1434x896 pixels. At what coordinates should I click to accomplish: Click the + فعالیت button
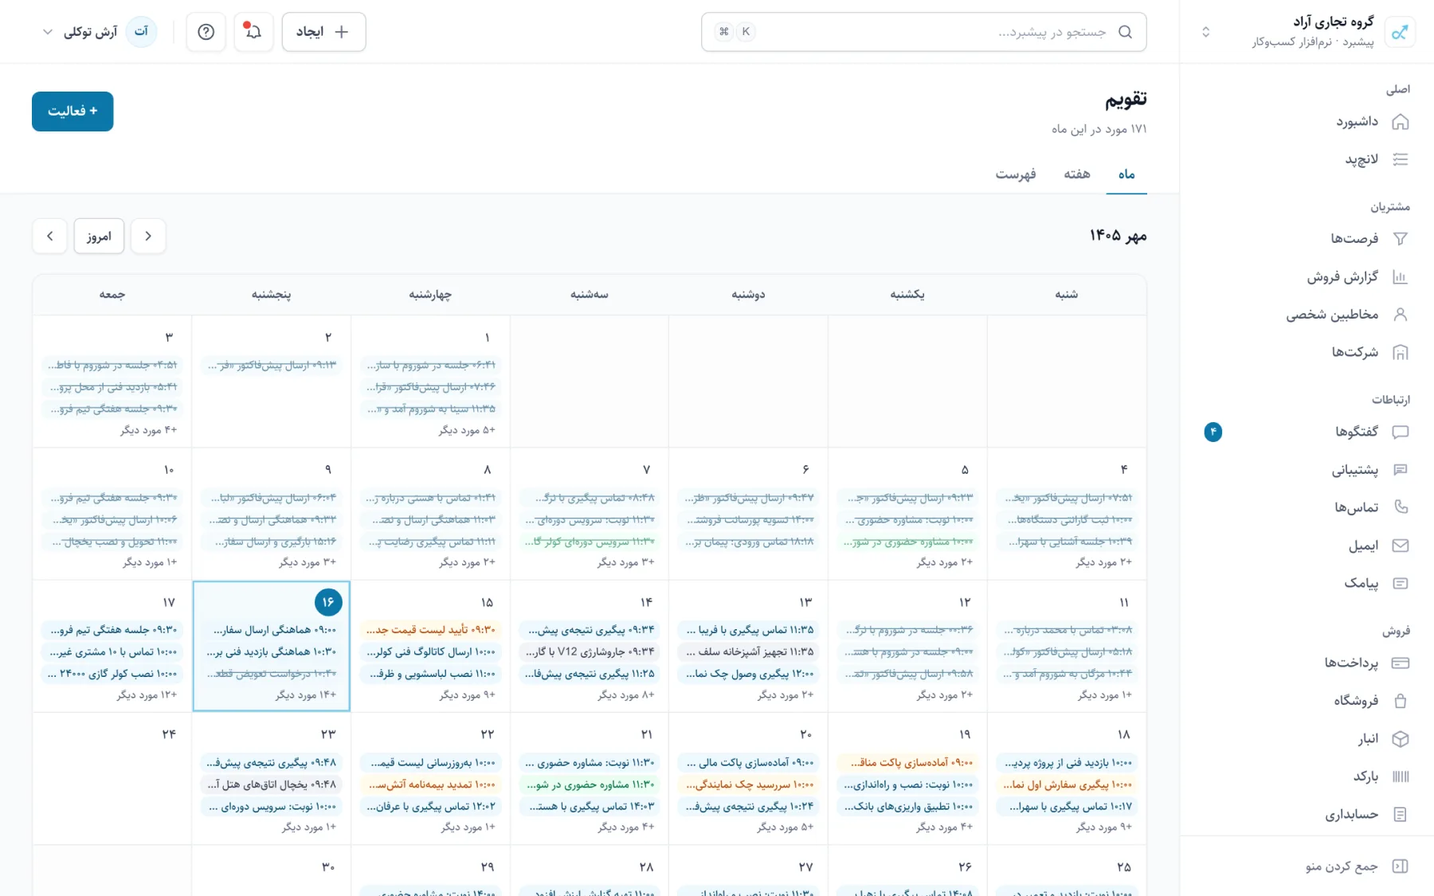pyautogui.click(x=72, y=112)
